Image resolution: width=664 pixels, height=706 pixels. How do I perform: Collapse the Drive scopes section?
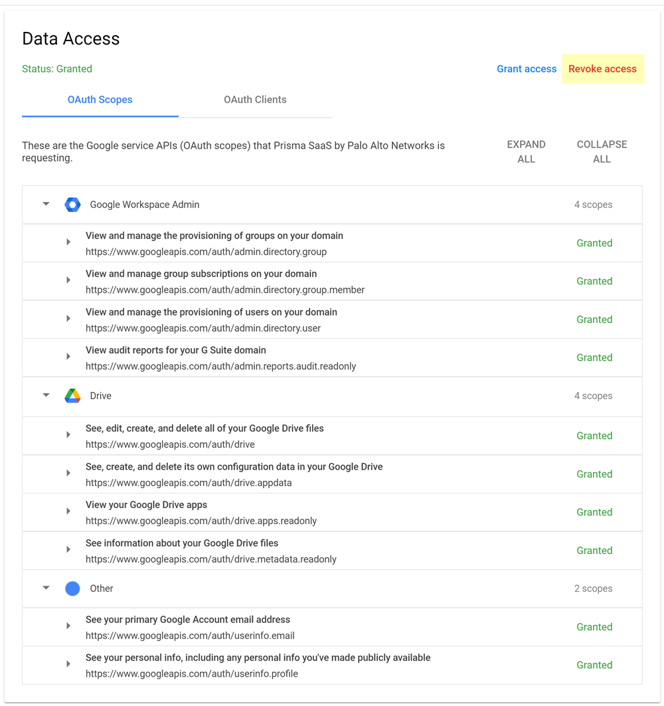point(46,396)
